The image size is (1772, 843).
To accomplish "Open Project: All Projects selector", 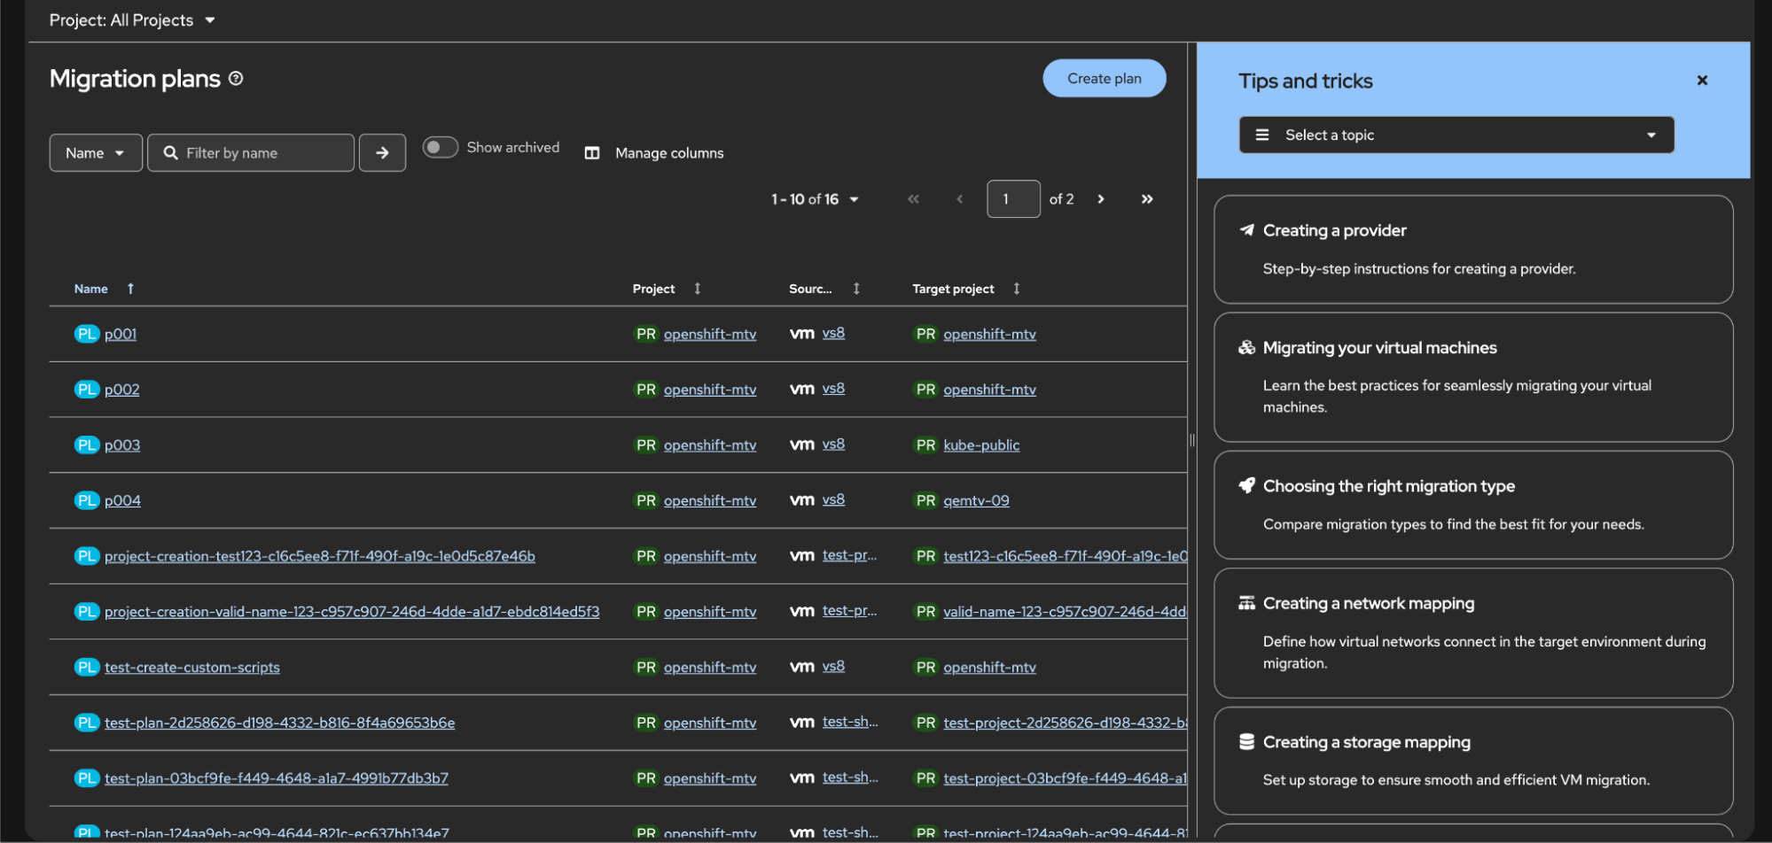I will [x=132, y=20].
